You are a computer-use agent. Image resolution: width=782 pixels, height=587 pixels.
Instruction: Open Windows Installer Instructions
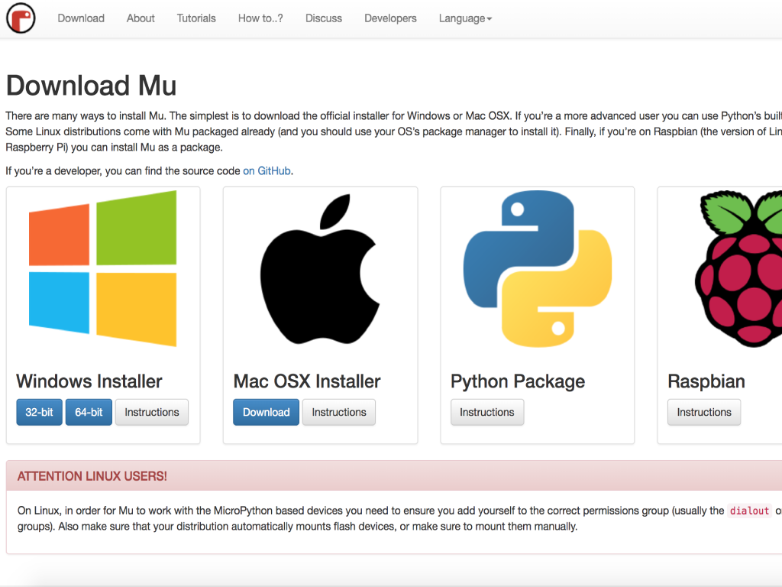click(152, 412)
